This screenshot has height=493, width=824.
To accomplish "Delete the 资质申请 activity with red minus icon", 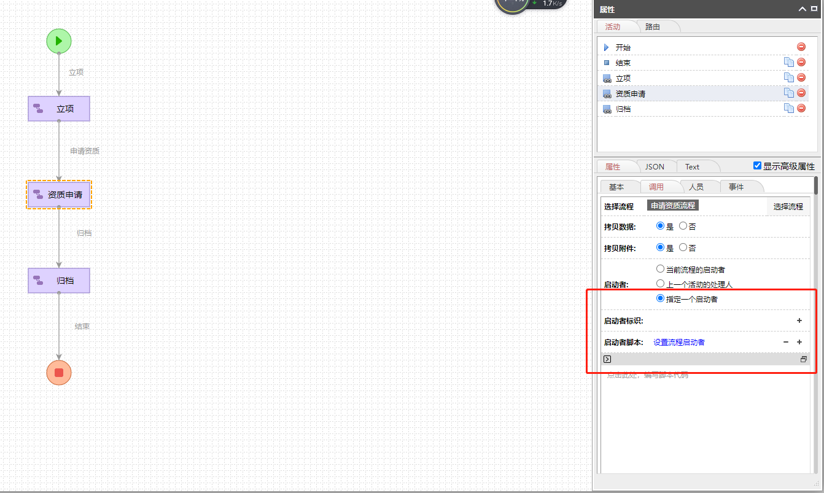I will coord(801,93).
